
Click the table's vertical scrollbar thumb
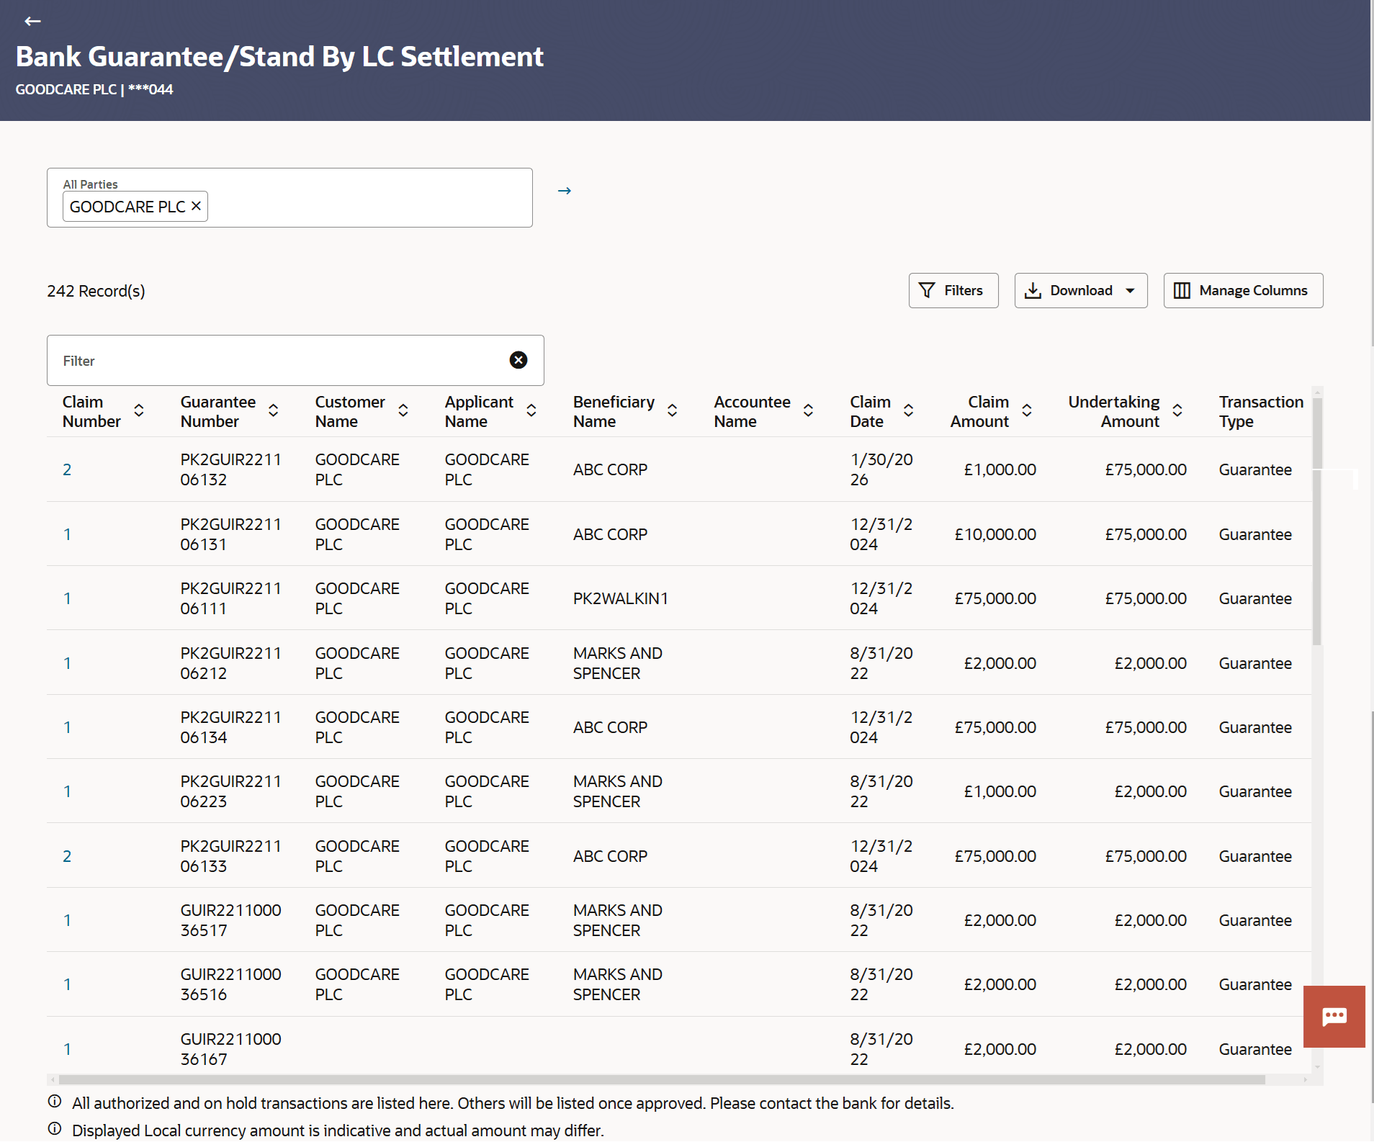click(x=1317, y=522)
